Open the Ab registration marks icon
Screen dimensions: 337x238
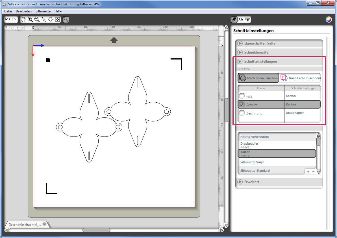point(241,19)
